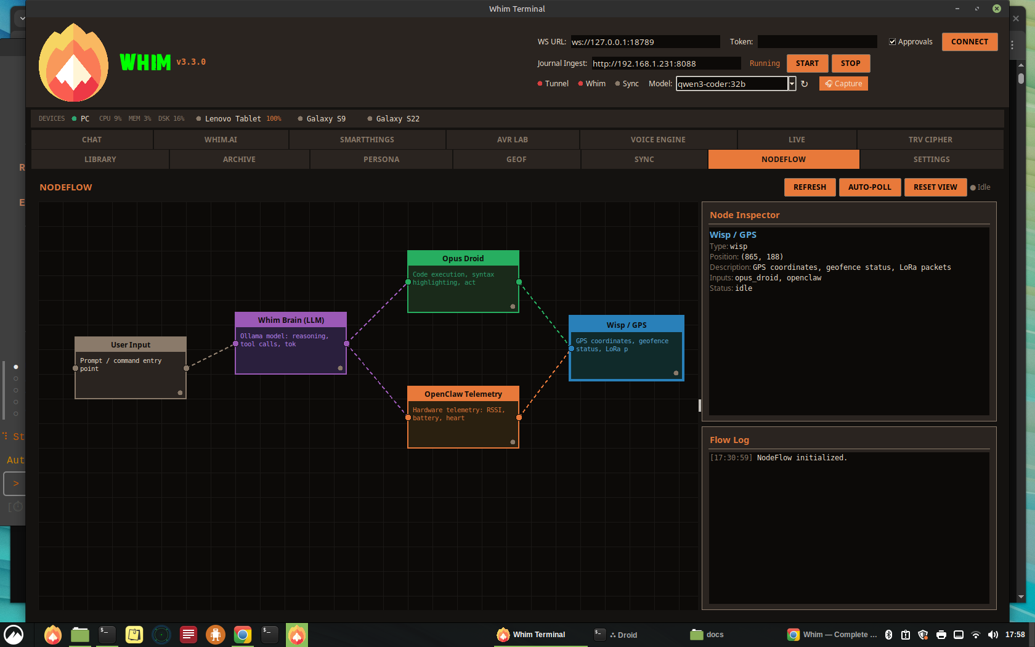Viewport: 1035px width, 647px height.
Task: Open the SETTINGS tab
Action: pyautogui.click(x=931, y=159)
